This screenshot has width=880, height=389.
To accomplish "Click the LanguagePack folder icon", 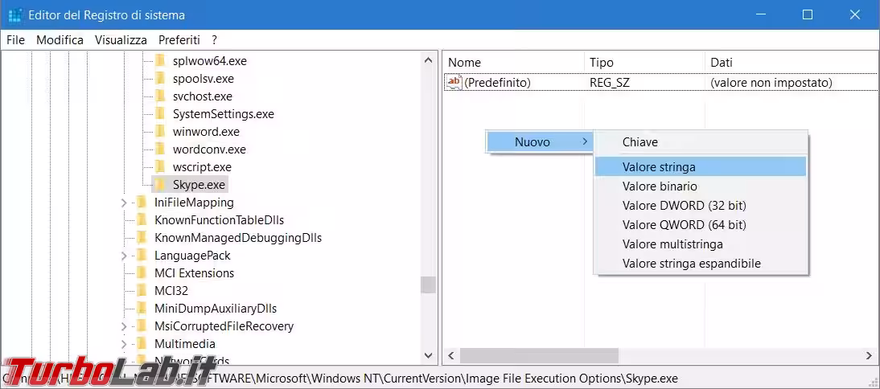I will coord(142,256).
